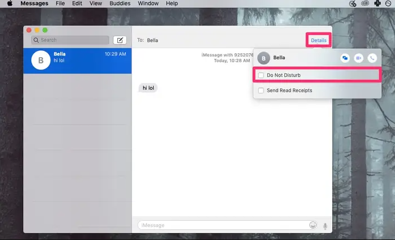395x240 pixels.
Task: Click the 10:29 AM time in the Bella row
Action: [116, 54]
